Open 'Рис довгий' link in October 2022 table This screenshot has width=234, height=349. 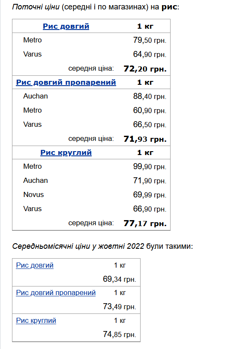(x=35, y=265)
